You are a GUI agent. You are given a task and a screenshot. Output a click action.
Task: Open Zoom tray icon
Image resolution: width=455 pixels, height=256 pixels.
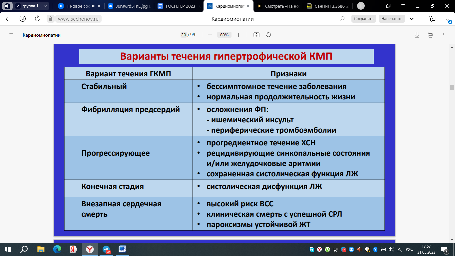pos(351,249)
